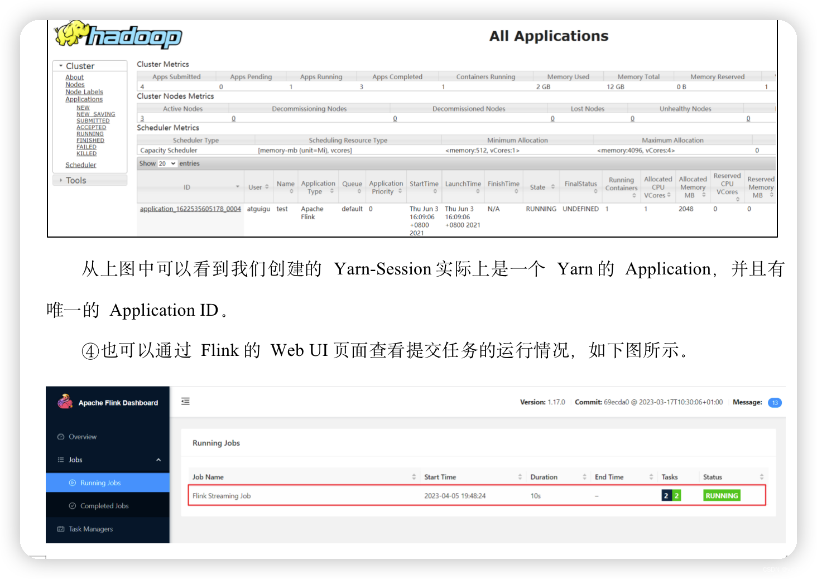
Task: Select Running Jobs in Flink sidebar
Action: tap(107, 483)
